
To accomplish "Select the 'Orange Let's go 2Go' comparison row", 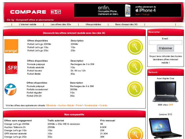I will (x=16, y=137).
